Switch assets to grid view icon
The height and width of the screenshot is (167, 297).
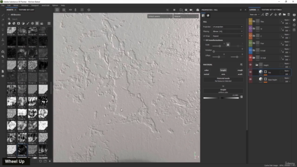(49, 23)
